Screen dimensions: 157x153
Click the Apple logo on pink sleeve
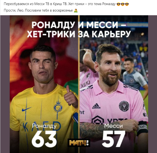pyautogui.click(x=144, y=114)
